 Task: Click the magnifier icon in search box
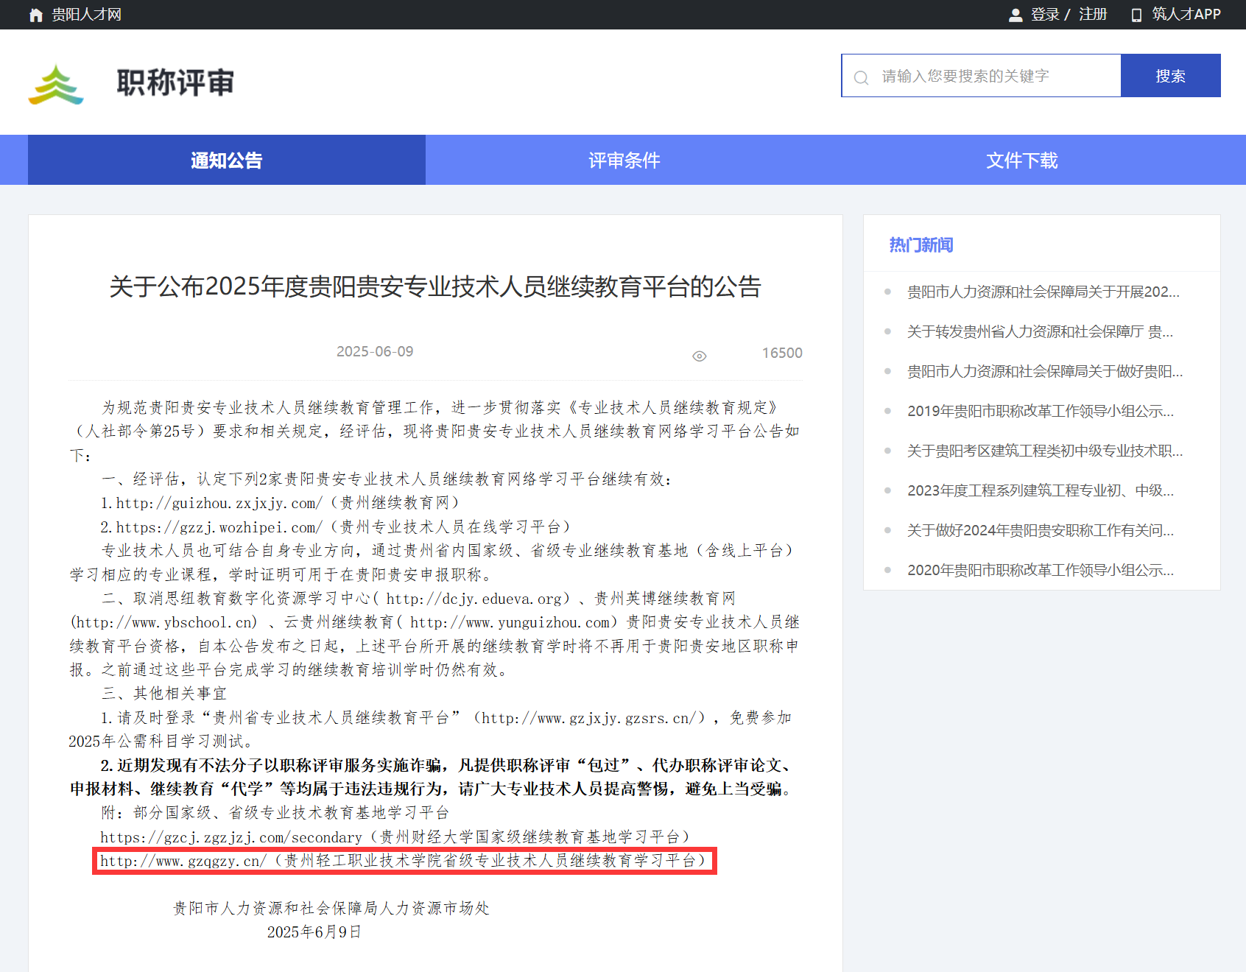(x=861, y=77)
